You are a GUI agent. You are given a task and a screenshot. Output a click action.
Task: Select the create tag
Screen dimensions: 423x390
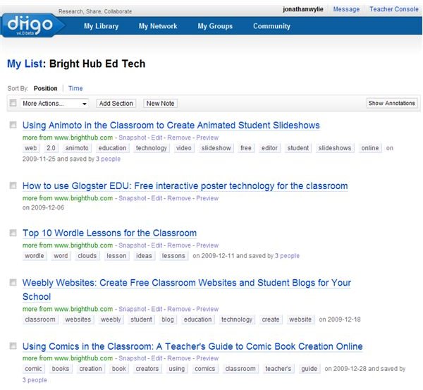pyautogui.click(x=271, y=319)
